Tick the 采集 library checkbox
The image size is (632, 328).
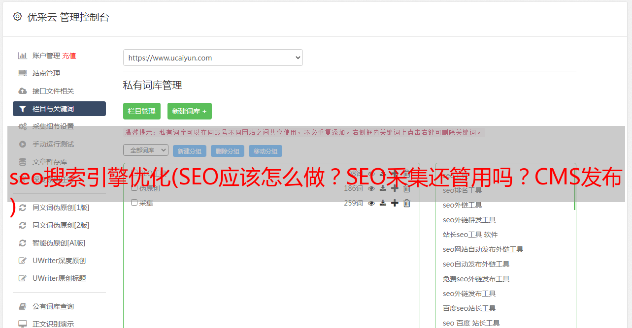click(x=134, y=203)
